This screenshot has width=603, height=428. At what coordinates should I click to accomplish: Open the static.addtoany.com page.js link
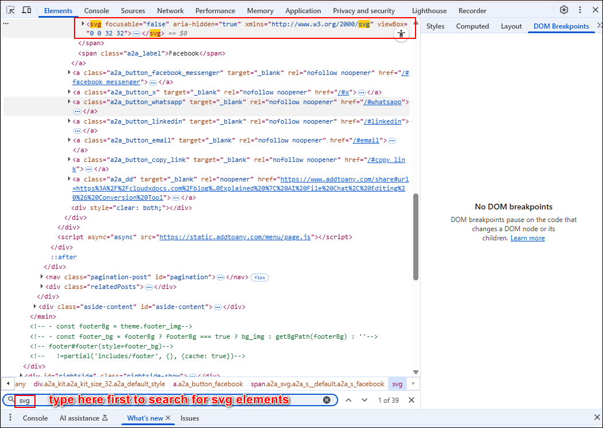(235, 237)
